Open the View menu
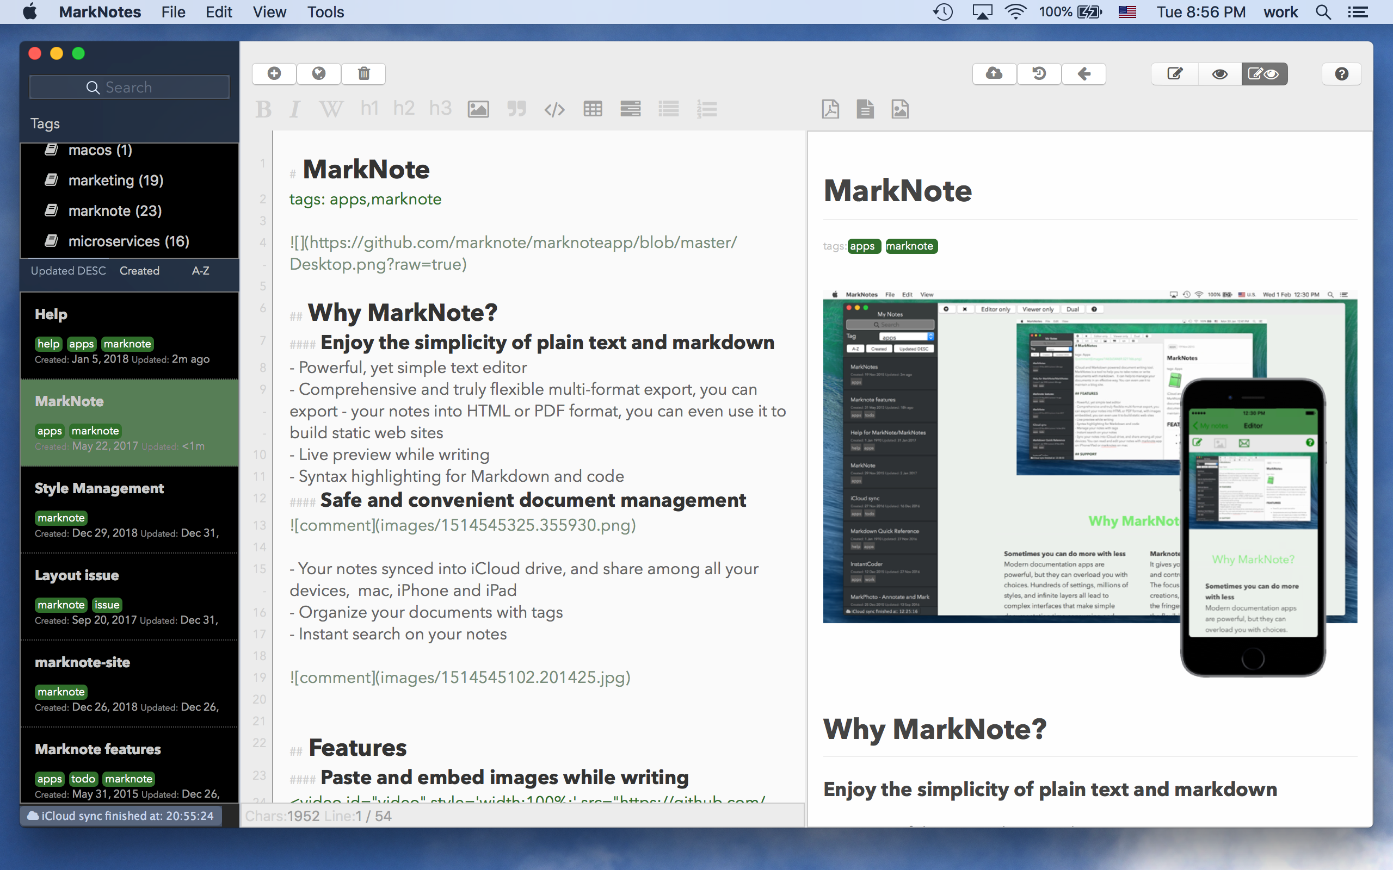1393x870 pixels. [269, 12]
